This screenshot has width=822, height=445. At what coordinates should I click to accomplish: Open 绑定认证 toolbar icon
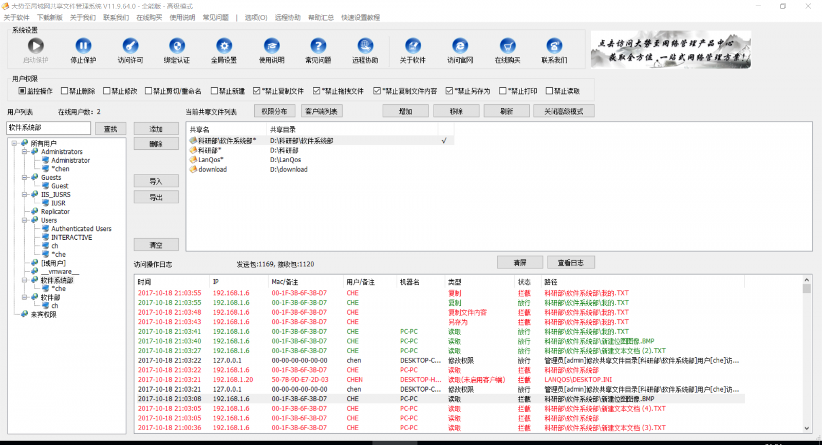[177, 46]
